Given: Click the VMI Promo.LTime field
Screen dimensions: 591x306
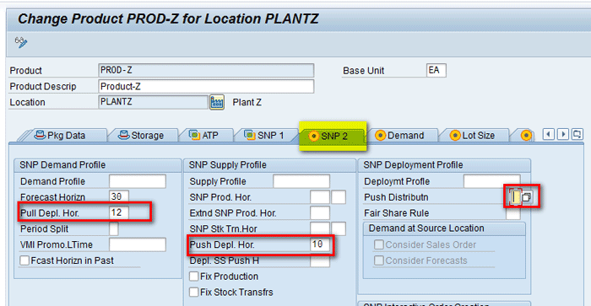Looking at the screenshot, I should [137, 244].
